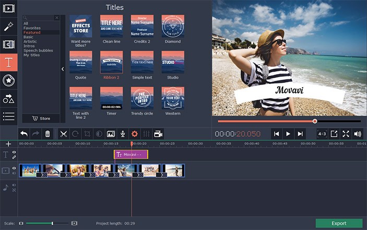Open the audio equalizer sliders icon
367x230 pixels.
click(146, 134)
